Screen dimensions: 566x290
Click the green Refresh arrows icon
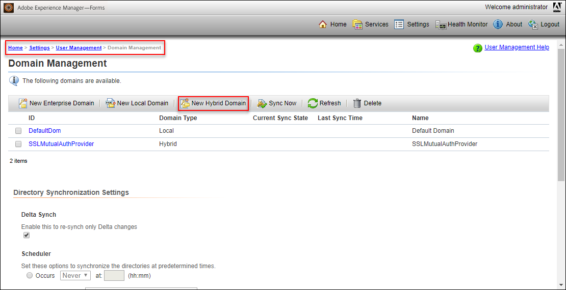click(x=313, y=103)
